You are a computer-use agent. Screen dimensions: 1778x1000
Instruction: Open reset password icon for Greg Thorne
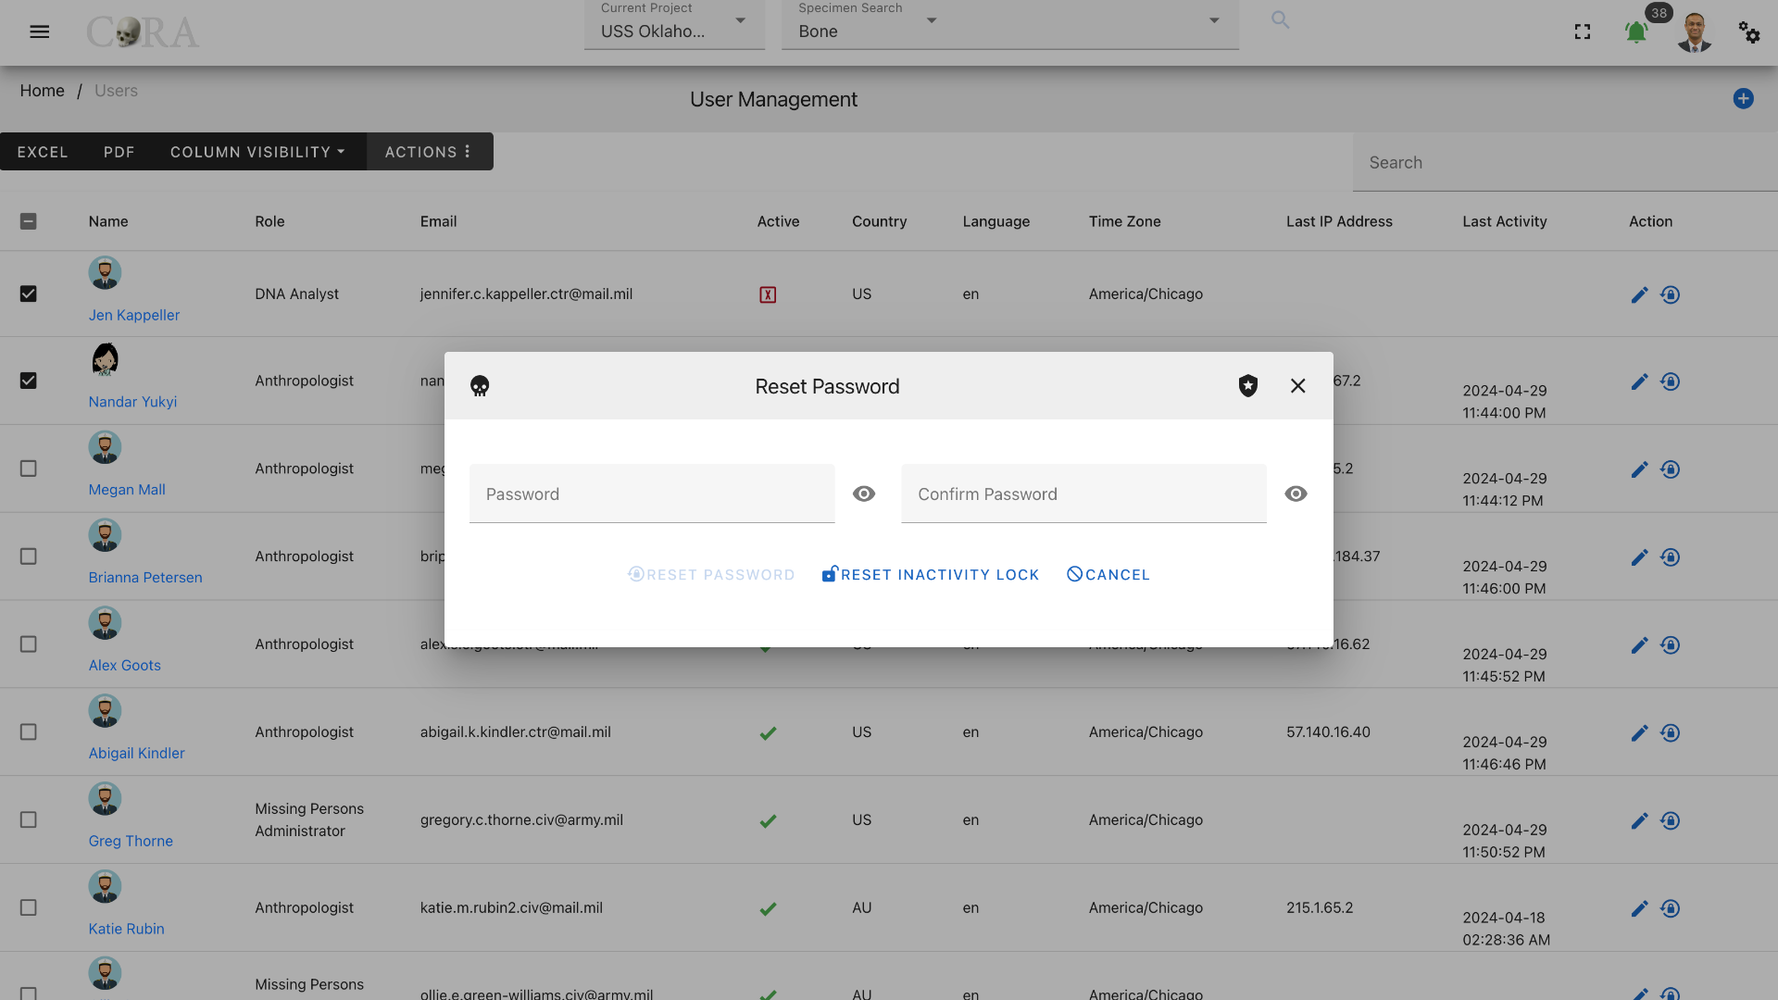1670,820
